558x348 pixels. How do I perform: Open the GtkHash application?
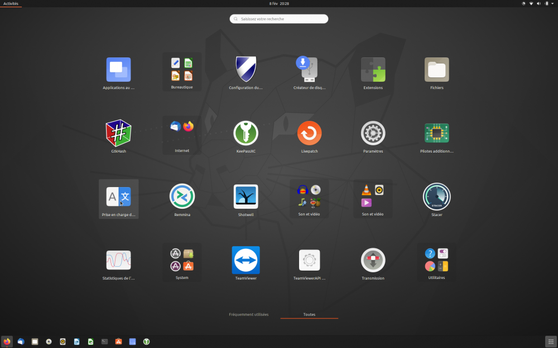pos(118,134)
